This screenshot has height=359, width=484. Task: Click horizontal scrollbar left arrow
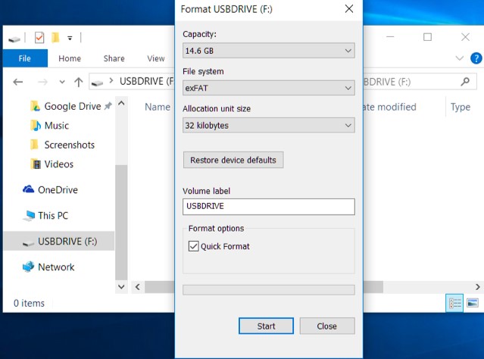[138, 287]
